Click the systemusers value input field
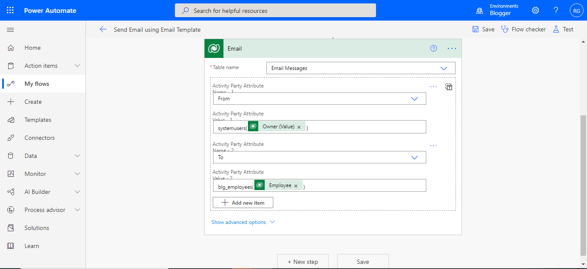The width and height of the screenshot is (587, 269). coord(320,127)
